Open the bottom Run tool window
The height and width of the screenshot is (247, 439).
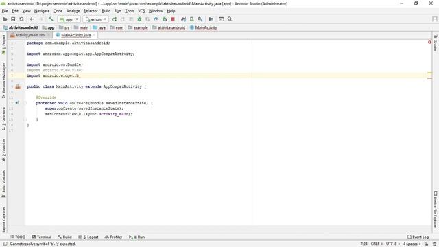pos(137,237)
